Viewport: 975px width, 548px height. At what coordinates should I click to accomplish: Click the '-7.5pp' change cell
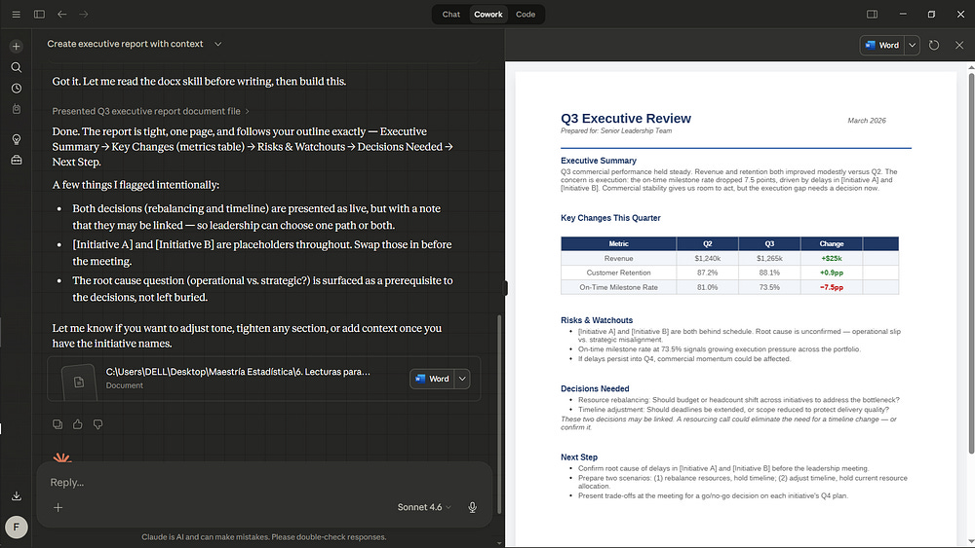(x=832, y=287)
